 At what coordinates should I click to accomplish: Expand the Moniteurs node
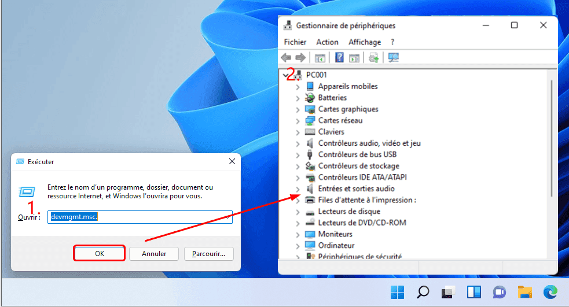tap(298, 235)
